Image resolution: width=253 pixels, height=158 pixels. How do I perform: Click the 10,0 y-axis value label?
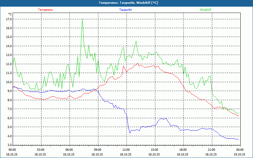click(x=9, y=82)
